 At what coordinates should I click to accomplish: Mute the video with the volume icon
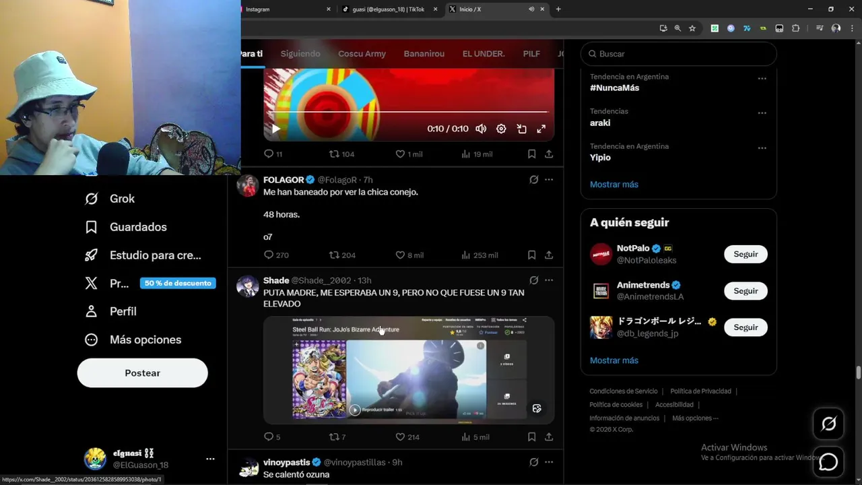[x=481, y=129]
